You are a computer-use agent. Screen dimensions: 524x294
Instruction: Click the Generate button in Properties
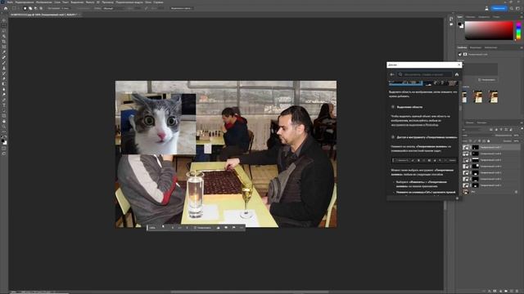click(486, 80)
